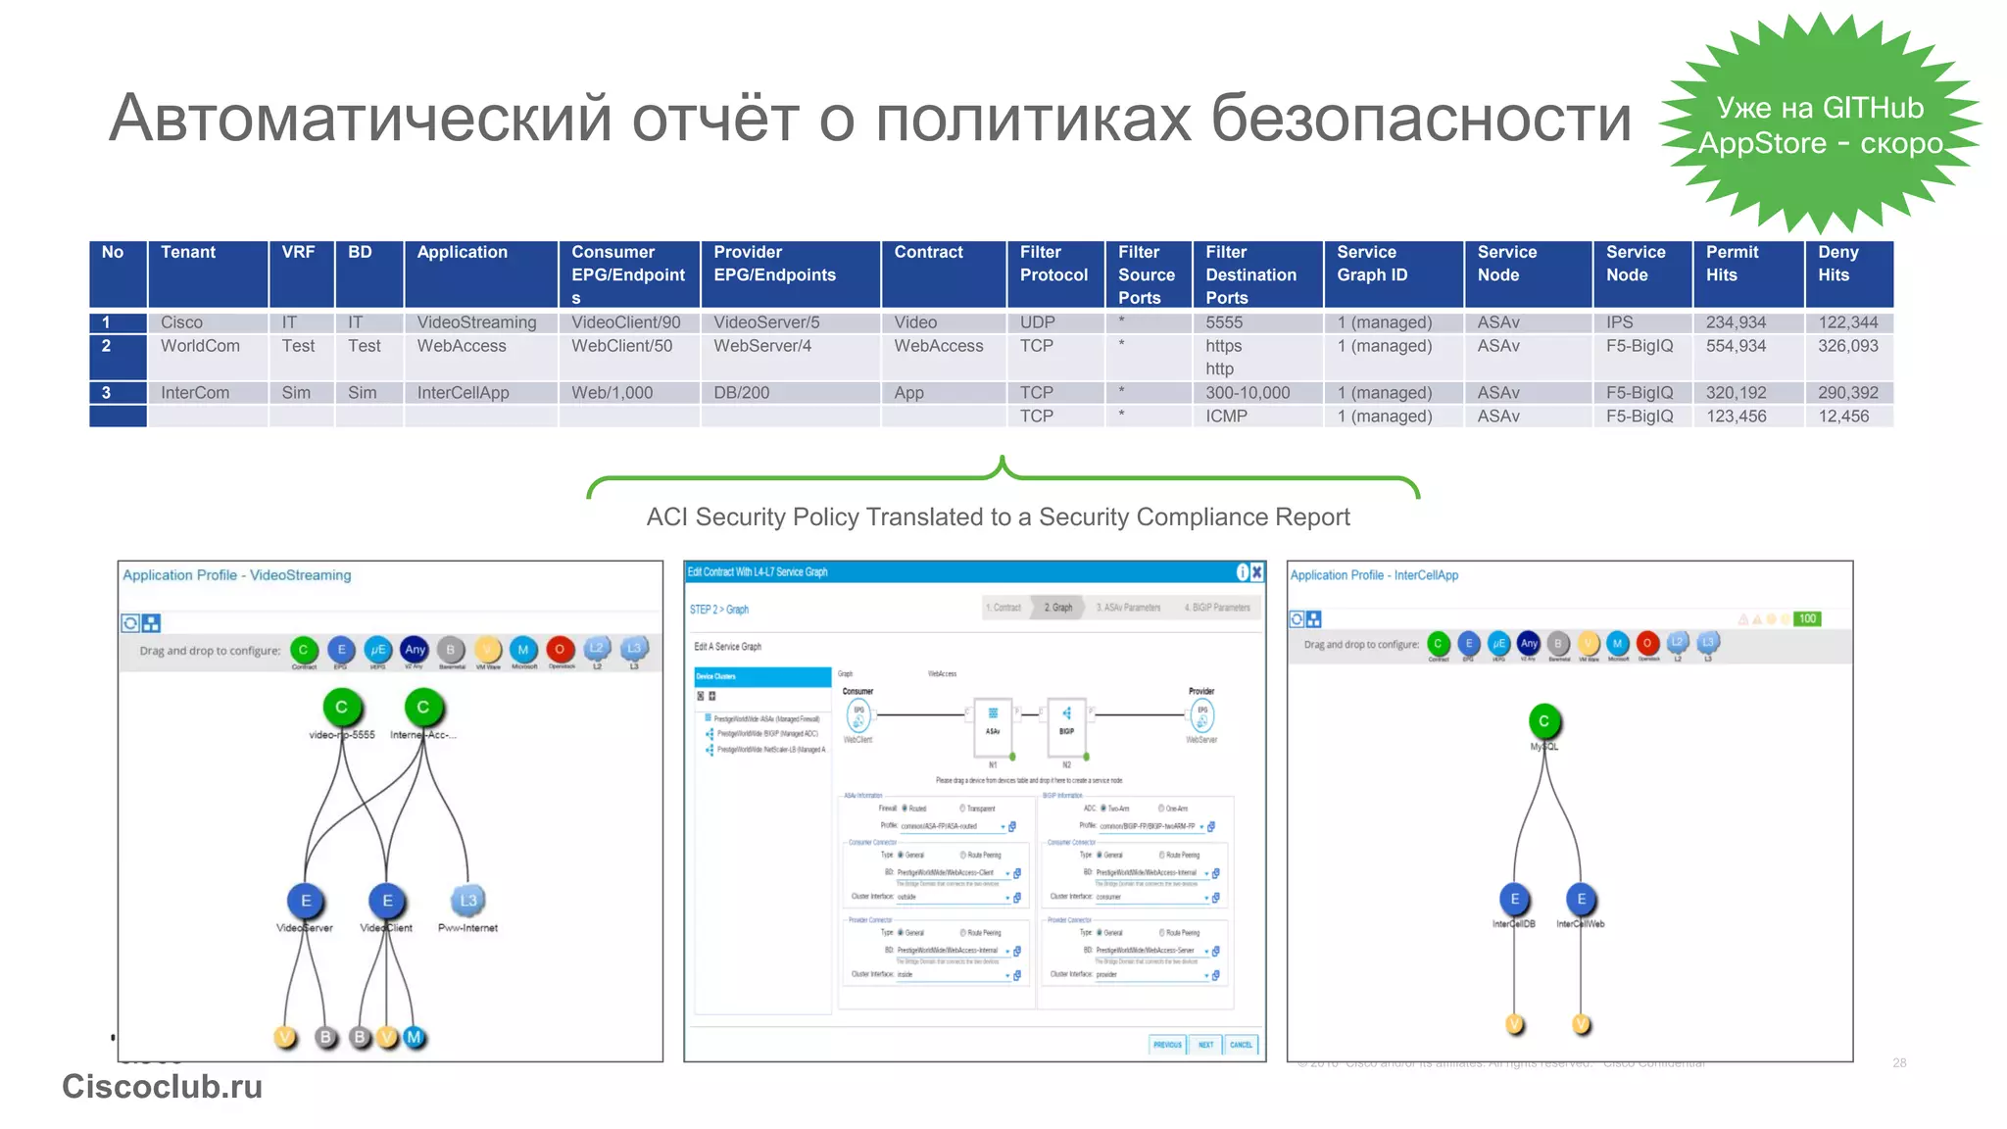
Task: Click WebClient consumer EPG icon
Action: [x=858, y=716]
